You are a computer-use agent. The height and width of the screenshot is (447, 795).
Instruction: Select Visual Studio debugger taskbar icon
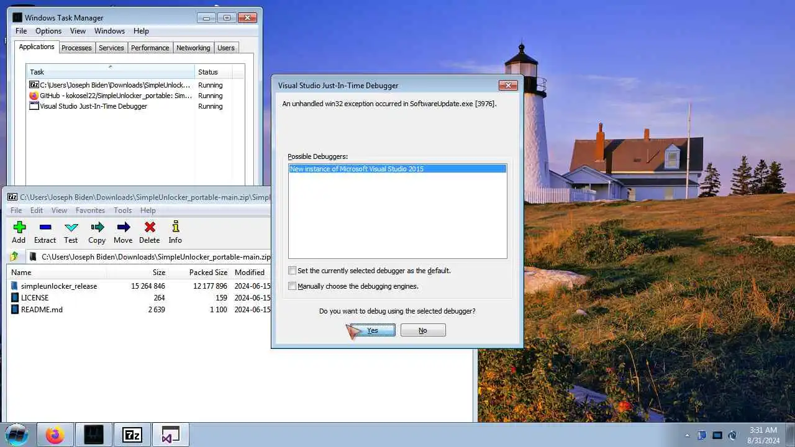click(x=170, y=435)
